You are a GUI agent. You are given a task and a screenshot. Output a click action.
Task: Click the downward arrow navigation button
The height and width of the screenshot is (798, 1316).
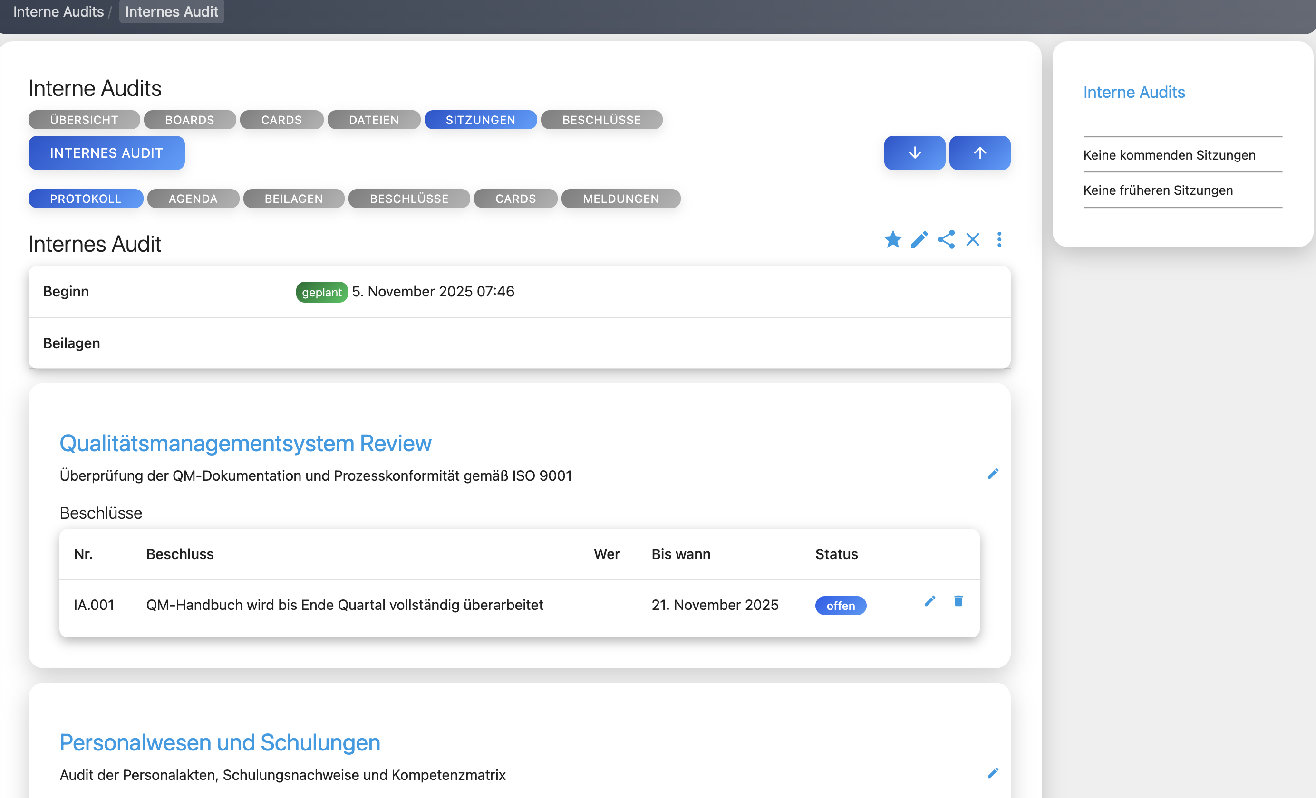point(914,152)
